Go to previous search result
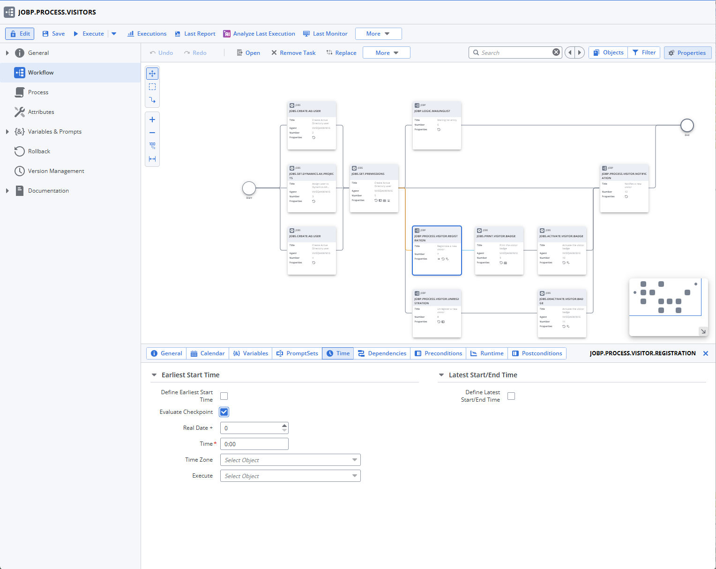 (x=570, y=52)
